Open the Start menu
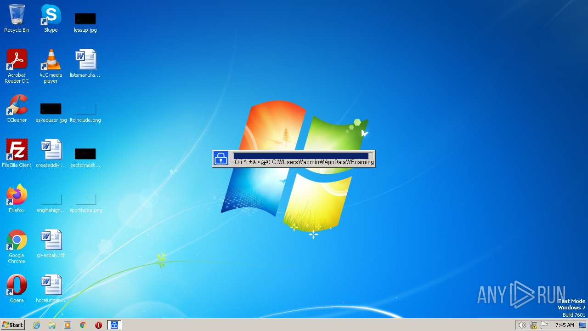 click(x=13, y=325)
